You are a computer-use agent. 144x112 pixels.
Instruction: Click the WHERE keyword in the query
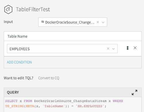click(118, 101)
